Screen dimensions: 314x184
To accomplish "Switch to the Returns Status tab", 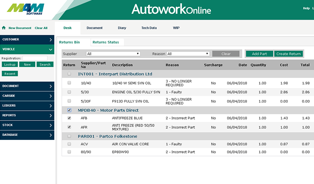I will [105, 42].
